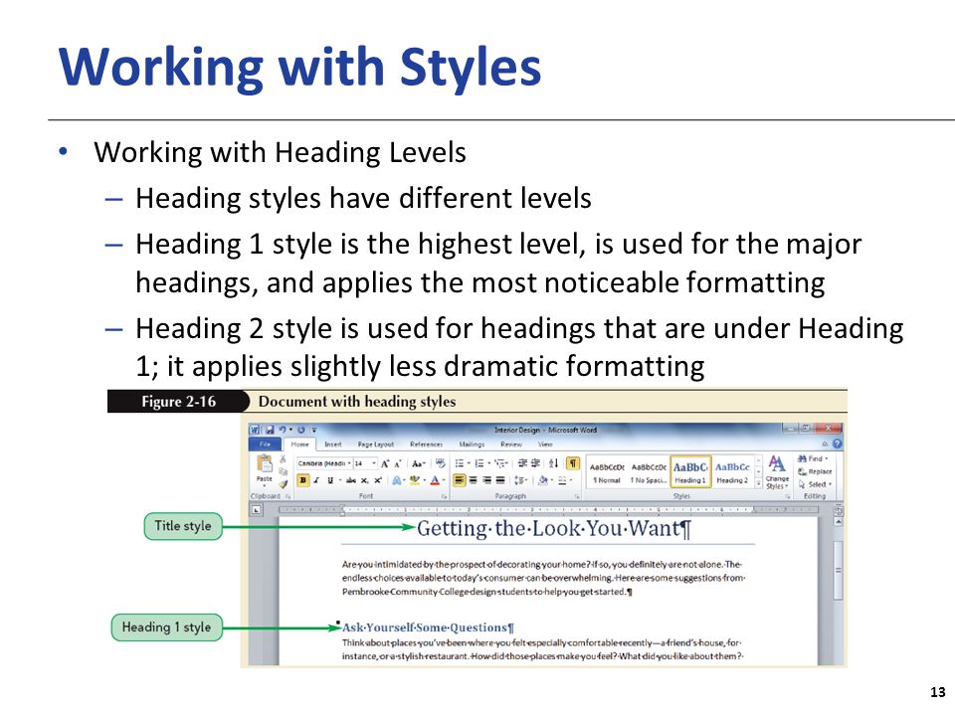The image size is (955, 716).
Task: Apply strikethrough formatting
Action: [351, 480]
